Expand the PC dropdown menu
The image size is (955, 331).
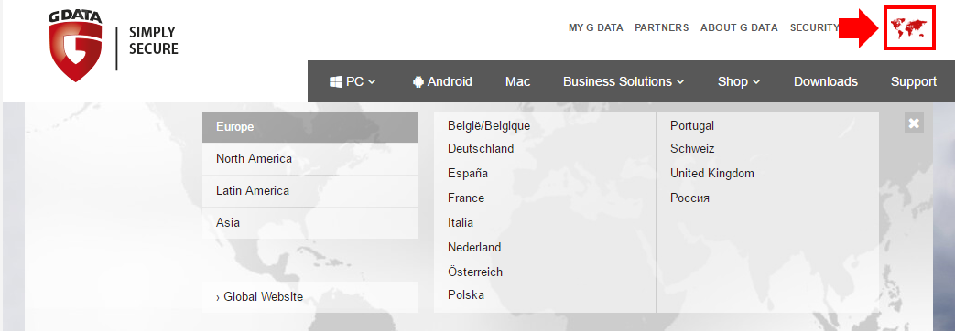click(x=353, y=81)
